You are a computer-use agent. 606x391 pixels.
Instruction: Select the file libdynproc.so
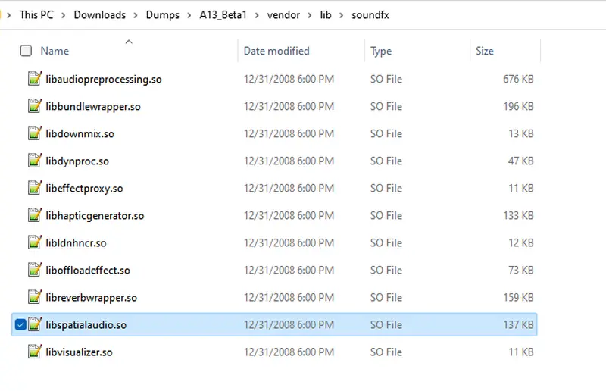77,161
